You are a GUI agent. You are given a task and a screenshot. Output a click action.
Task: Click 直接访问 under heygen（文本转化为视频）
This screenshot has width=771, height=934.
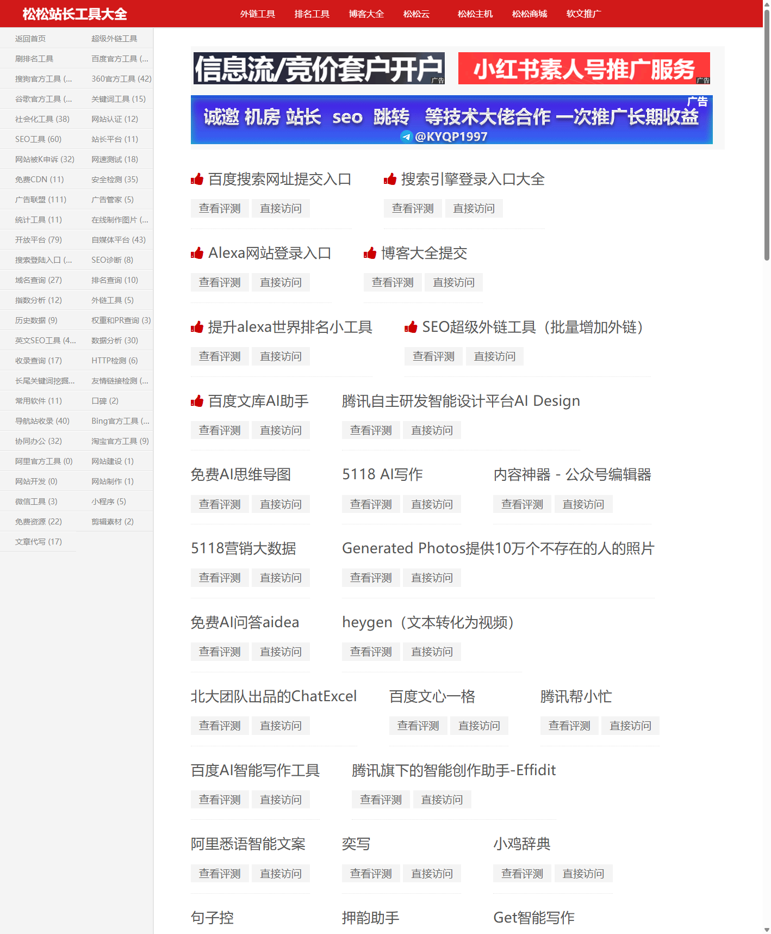(432, 652)
